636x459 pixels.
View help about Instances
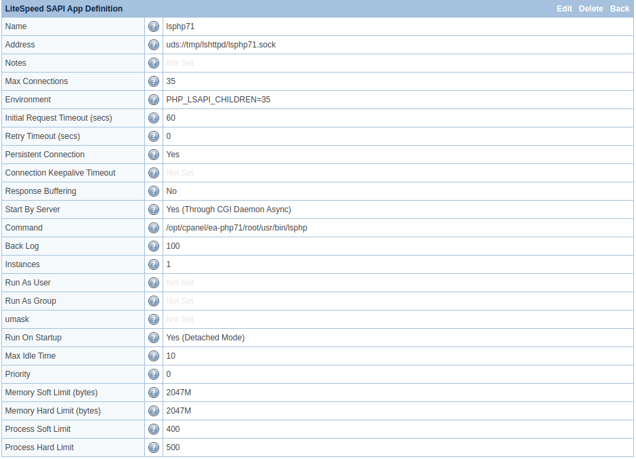coord(154,264)
